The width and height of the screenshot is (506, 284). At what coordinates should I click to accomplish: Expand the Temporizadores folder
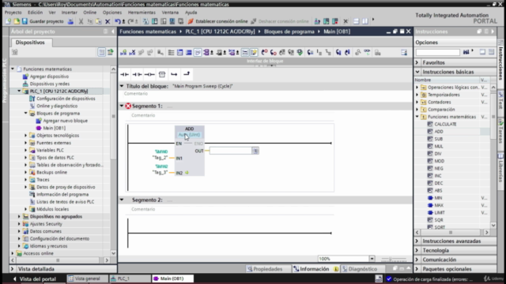(x=417, y=95)
